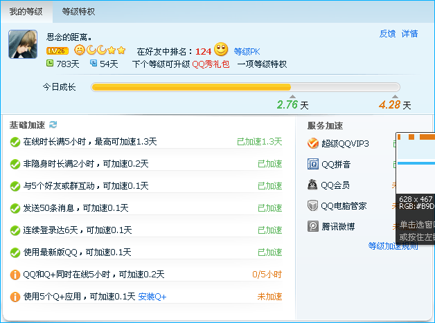Click green check for 在线时长满5小时
The width and height of the screenshot is (435, 323).
coord(15,142)
